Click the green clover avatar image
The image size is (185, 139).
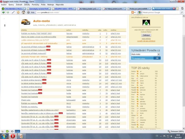click(146, 23)
